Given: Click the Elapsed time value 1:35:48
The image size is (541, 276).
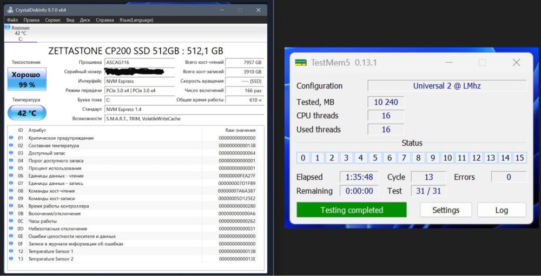Looking at the screenshot, I should tap(359, 177).
